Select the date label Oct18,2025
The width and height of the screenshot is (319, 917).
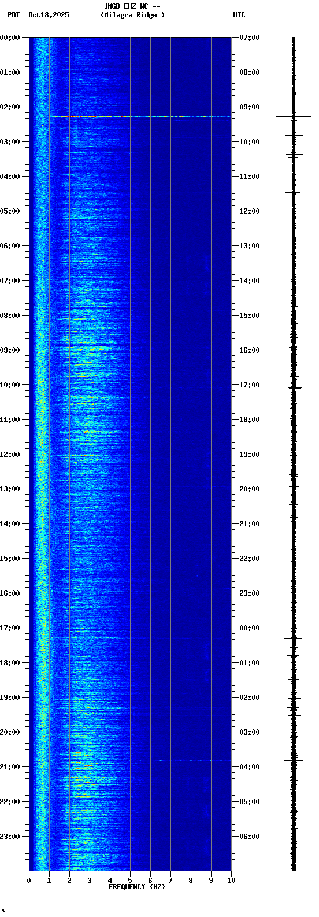point(49,15)
